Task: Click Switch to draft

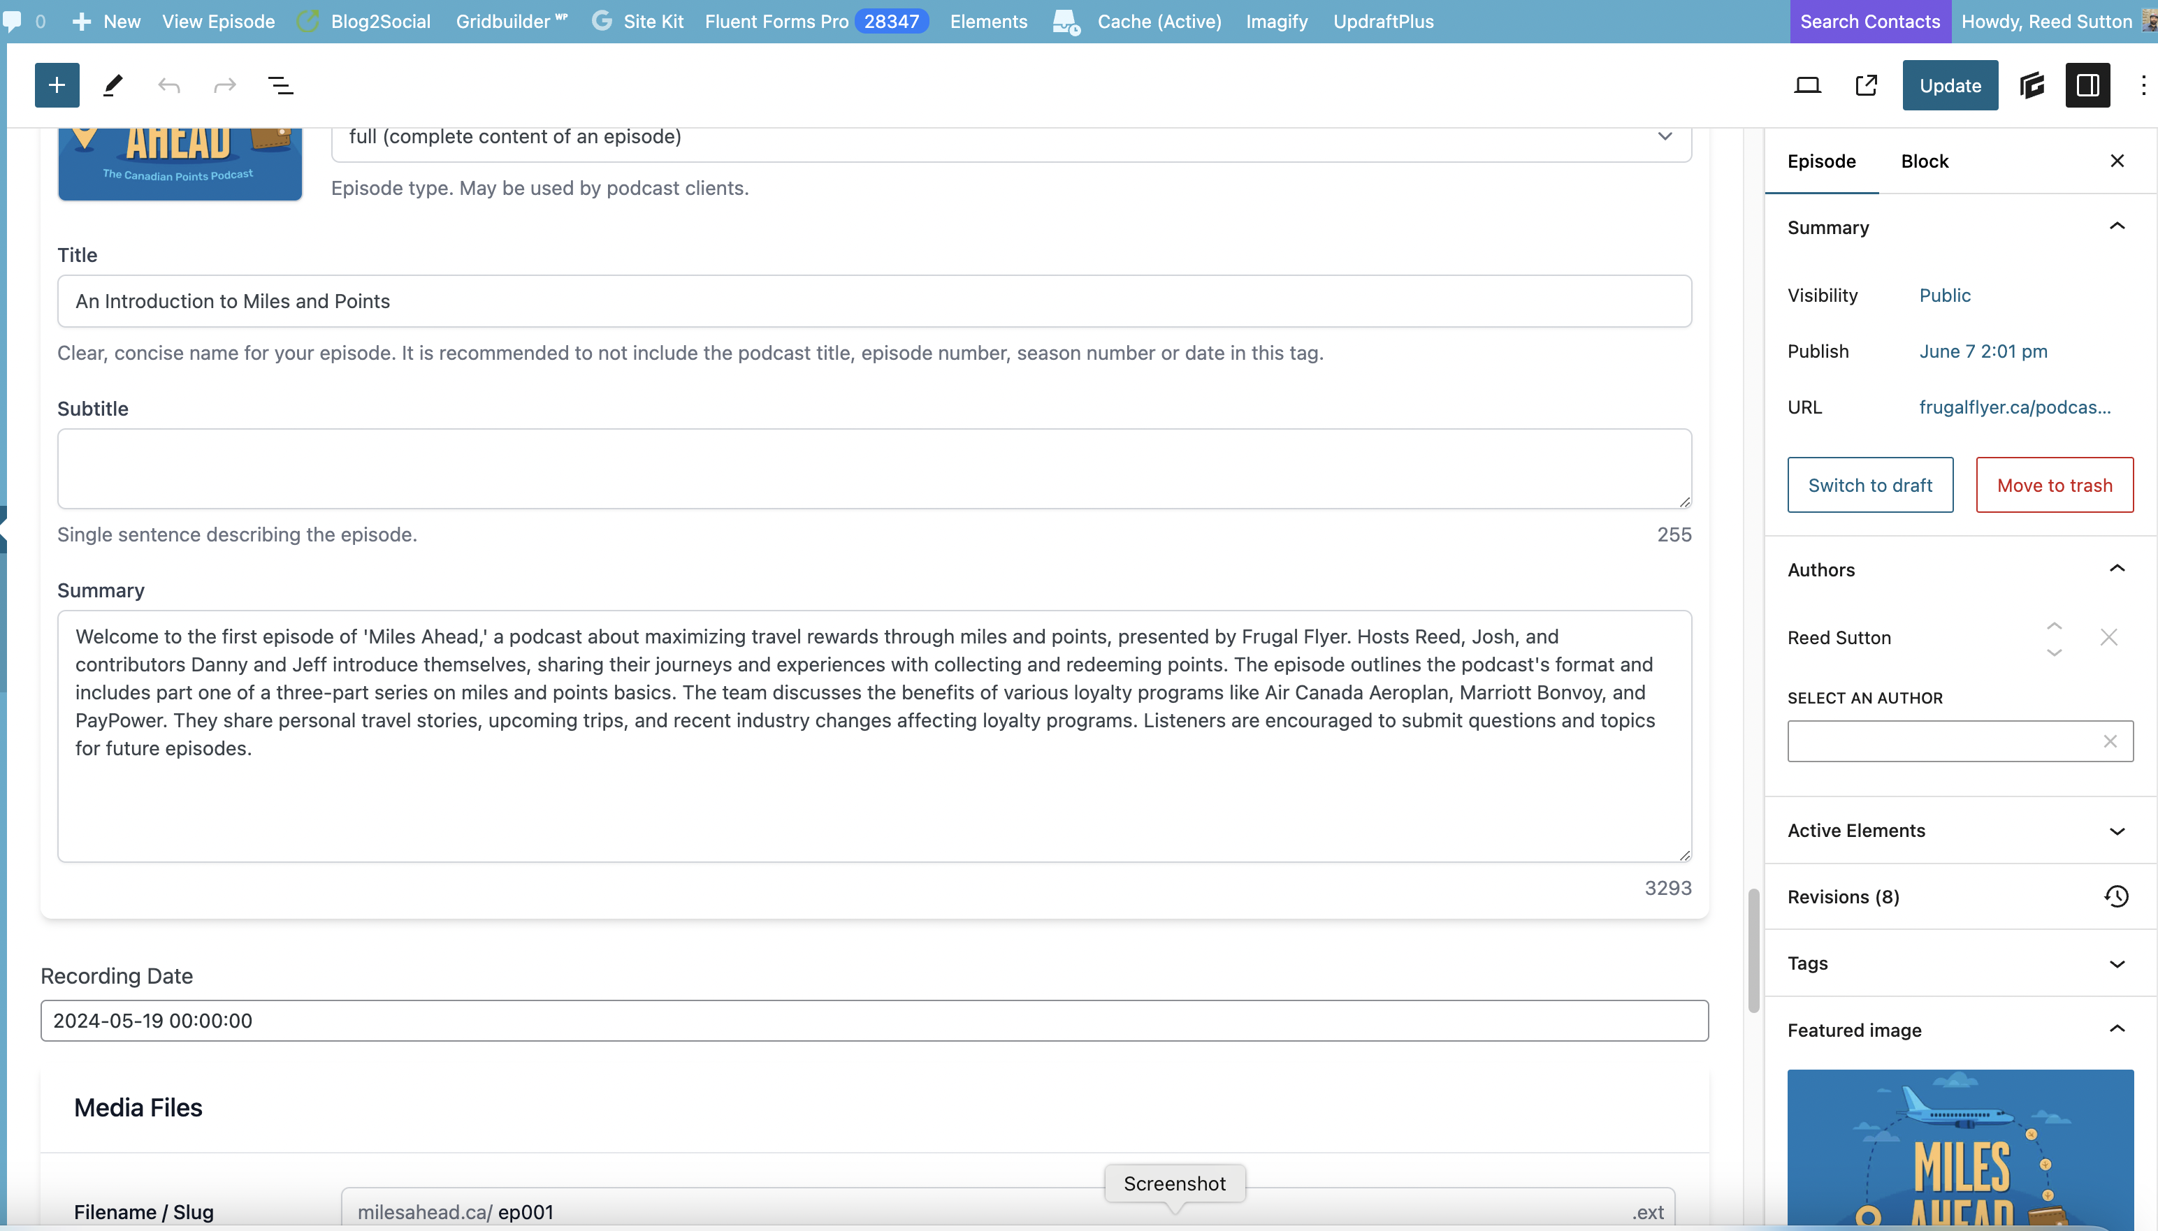Action: point(1869,484)
